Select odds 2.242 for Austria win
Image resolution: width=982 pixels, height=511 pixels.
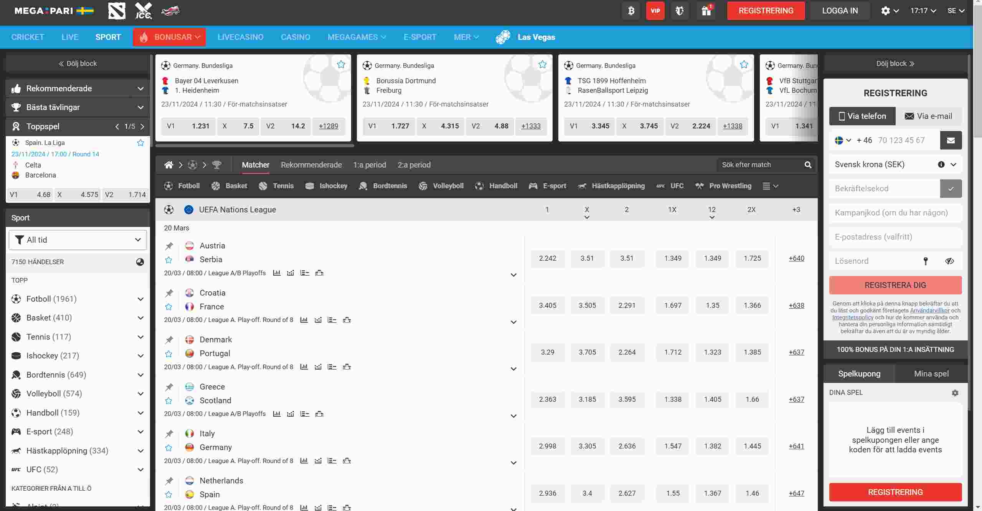pos(548,258)
